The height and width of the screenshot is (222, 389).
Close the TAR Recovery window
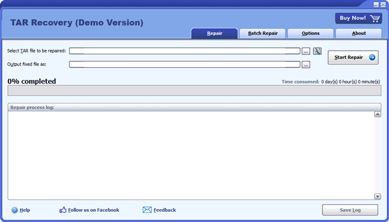(383, 4)
